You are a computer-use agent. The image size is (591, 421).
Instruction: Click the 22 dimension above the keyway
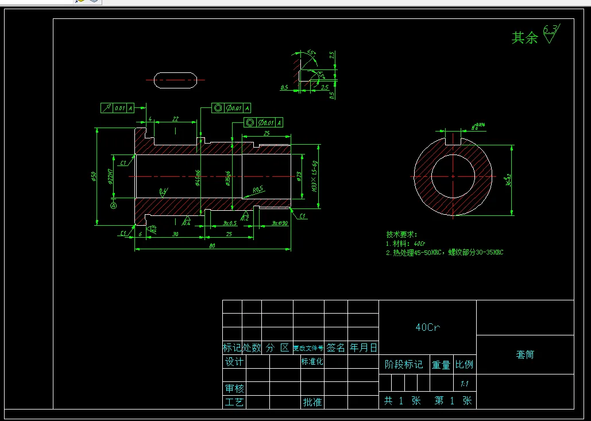tap(175, 119)
